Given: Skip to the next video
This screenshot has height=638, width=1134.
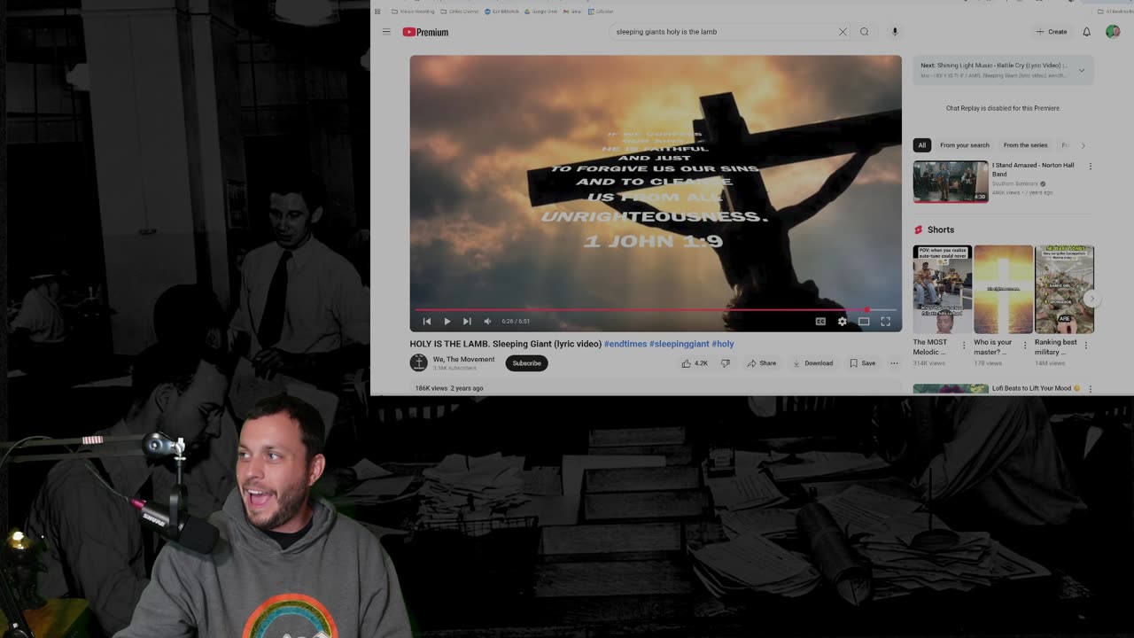Looking at the screenshot, I should pos(467,322).
